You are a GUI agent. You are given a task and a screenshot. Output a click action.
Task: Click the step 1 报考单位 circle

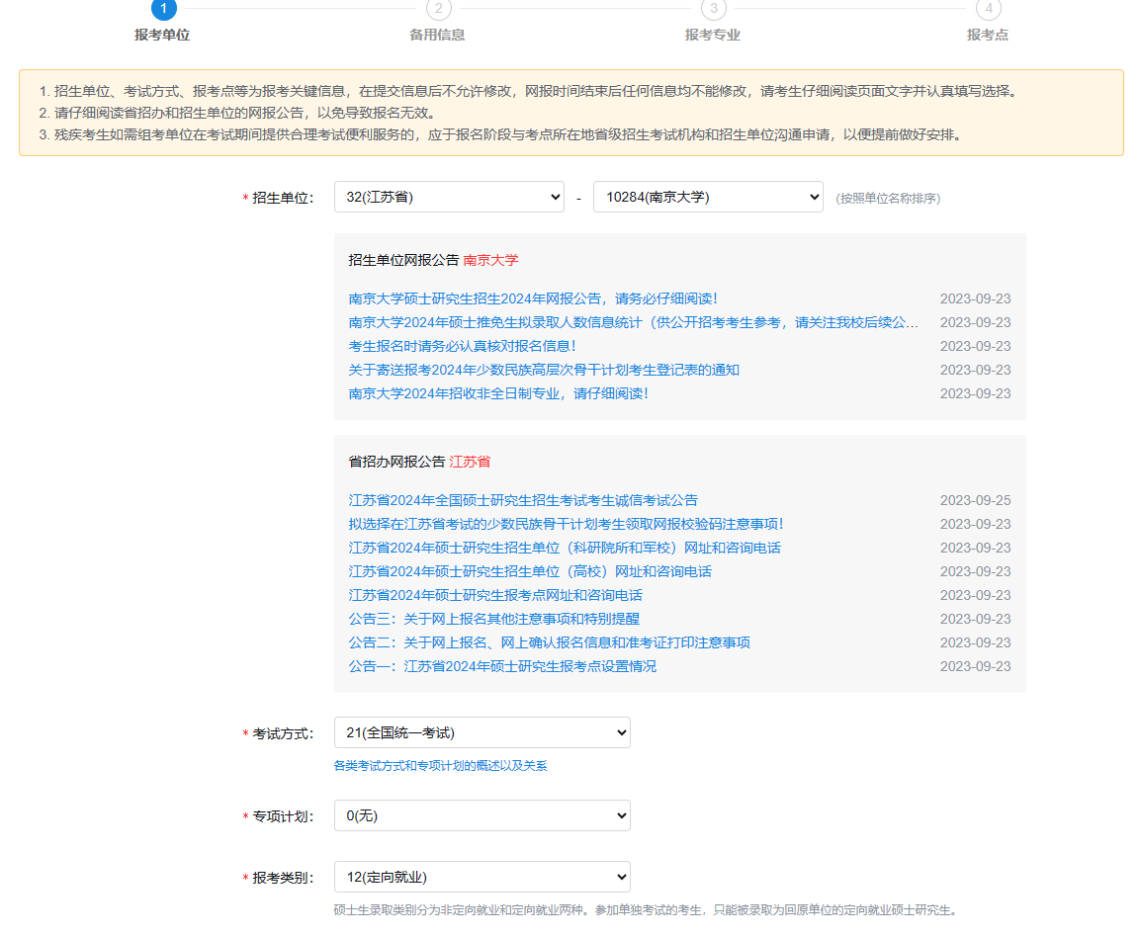point(164,8)
